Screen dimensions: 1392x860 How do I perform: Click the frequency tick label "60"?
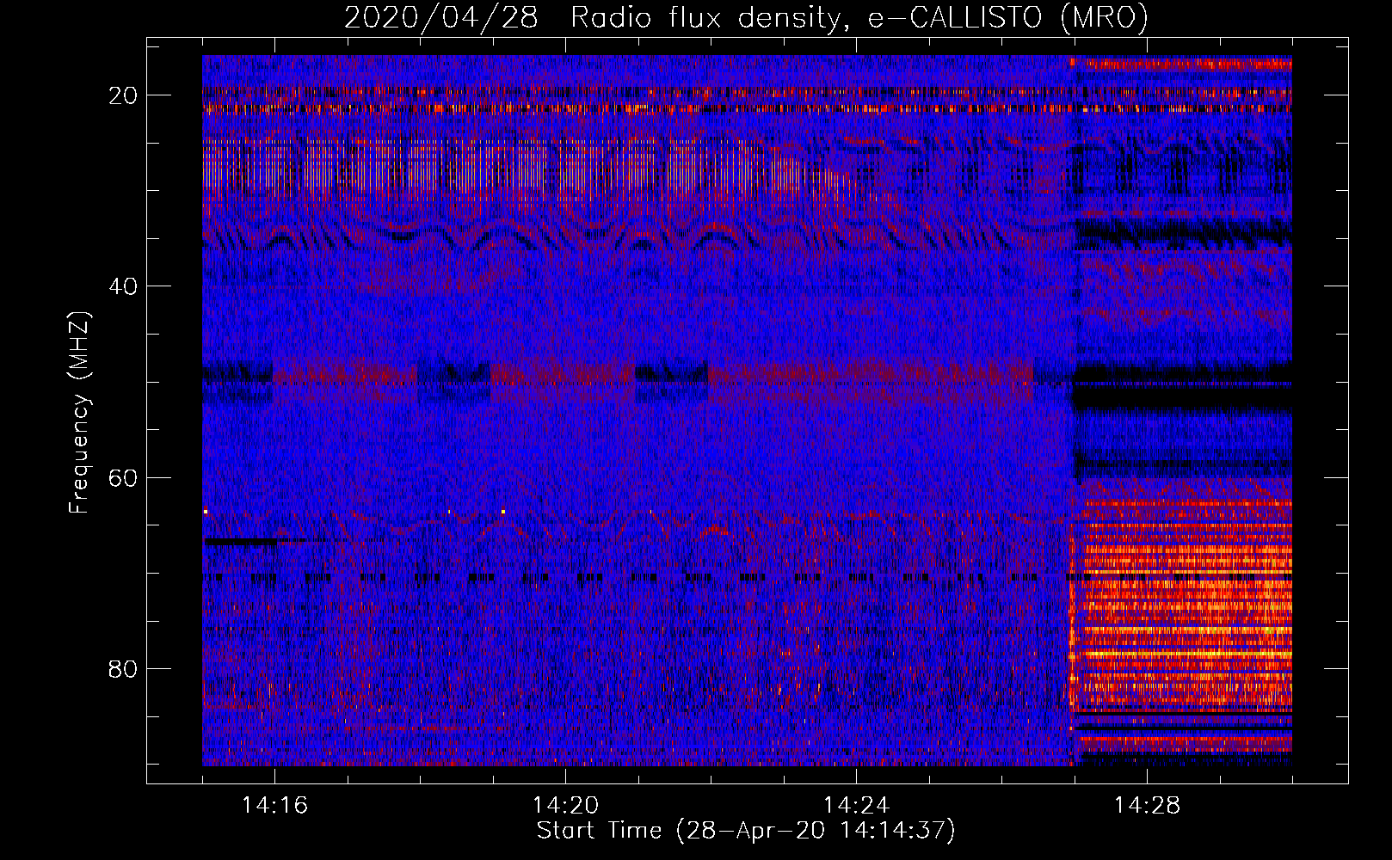pos(123,477)
